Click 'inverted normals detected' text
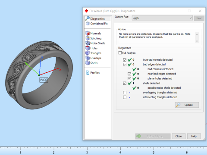Image resolution: width=207 pixels, height=155 pixels. click(158, 59)
